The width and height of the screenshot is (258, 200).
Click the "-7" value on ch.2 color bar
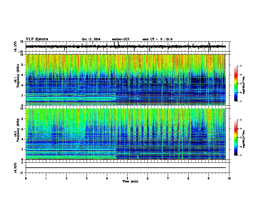[x=240, y=156]
